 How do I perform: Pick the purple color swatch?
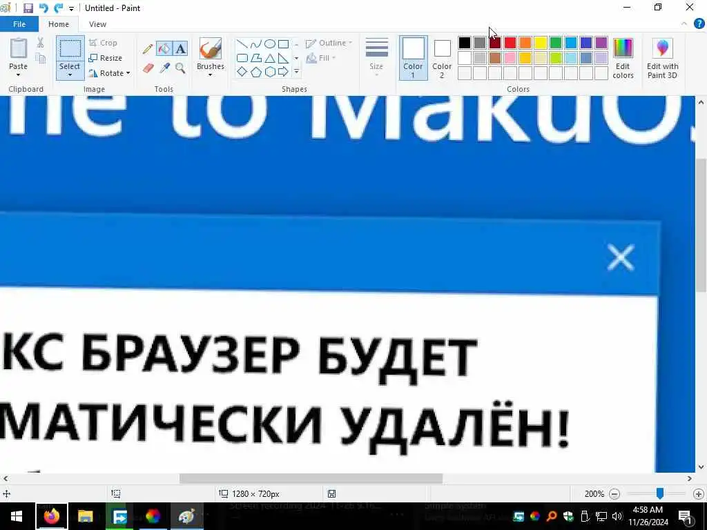[601, 43]
